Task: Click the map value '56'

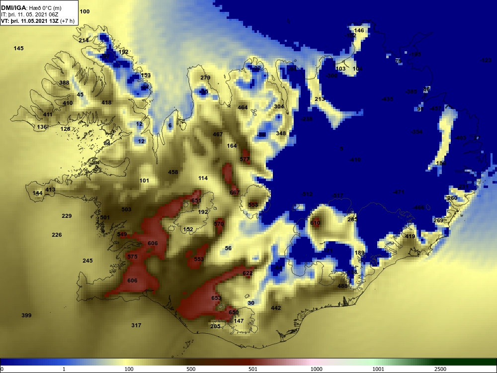Action: 228,248
